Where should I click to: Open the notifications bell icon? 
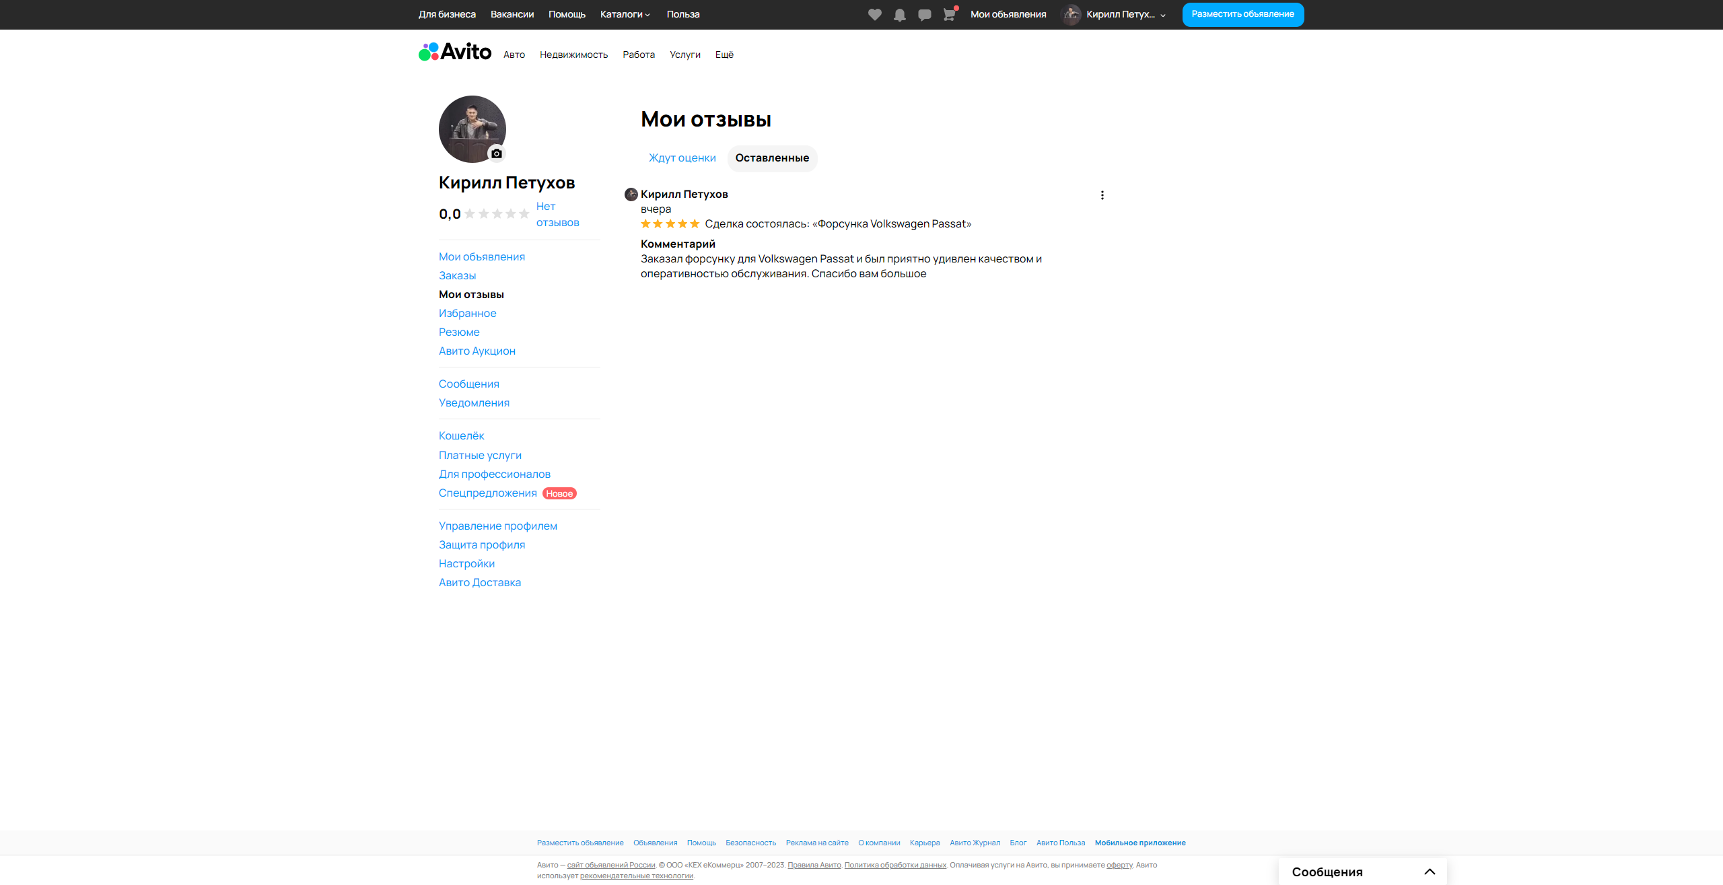(899, 15)
